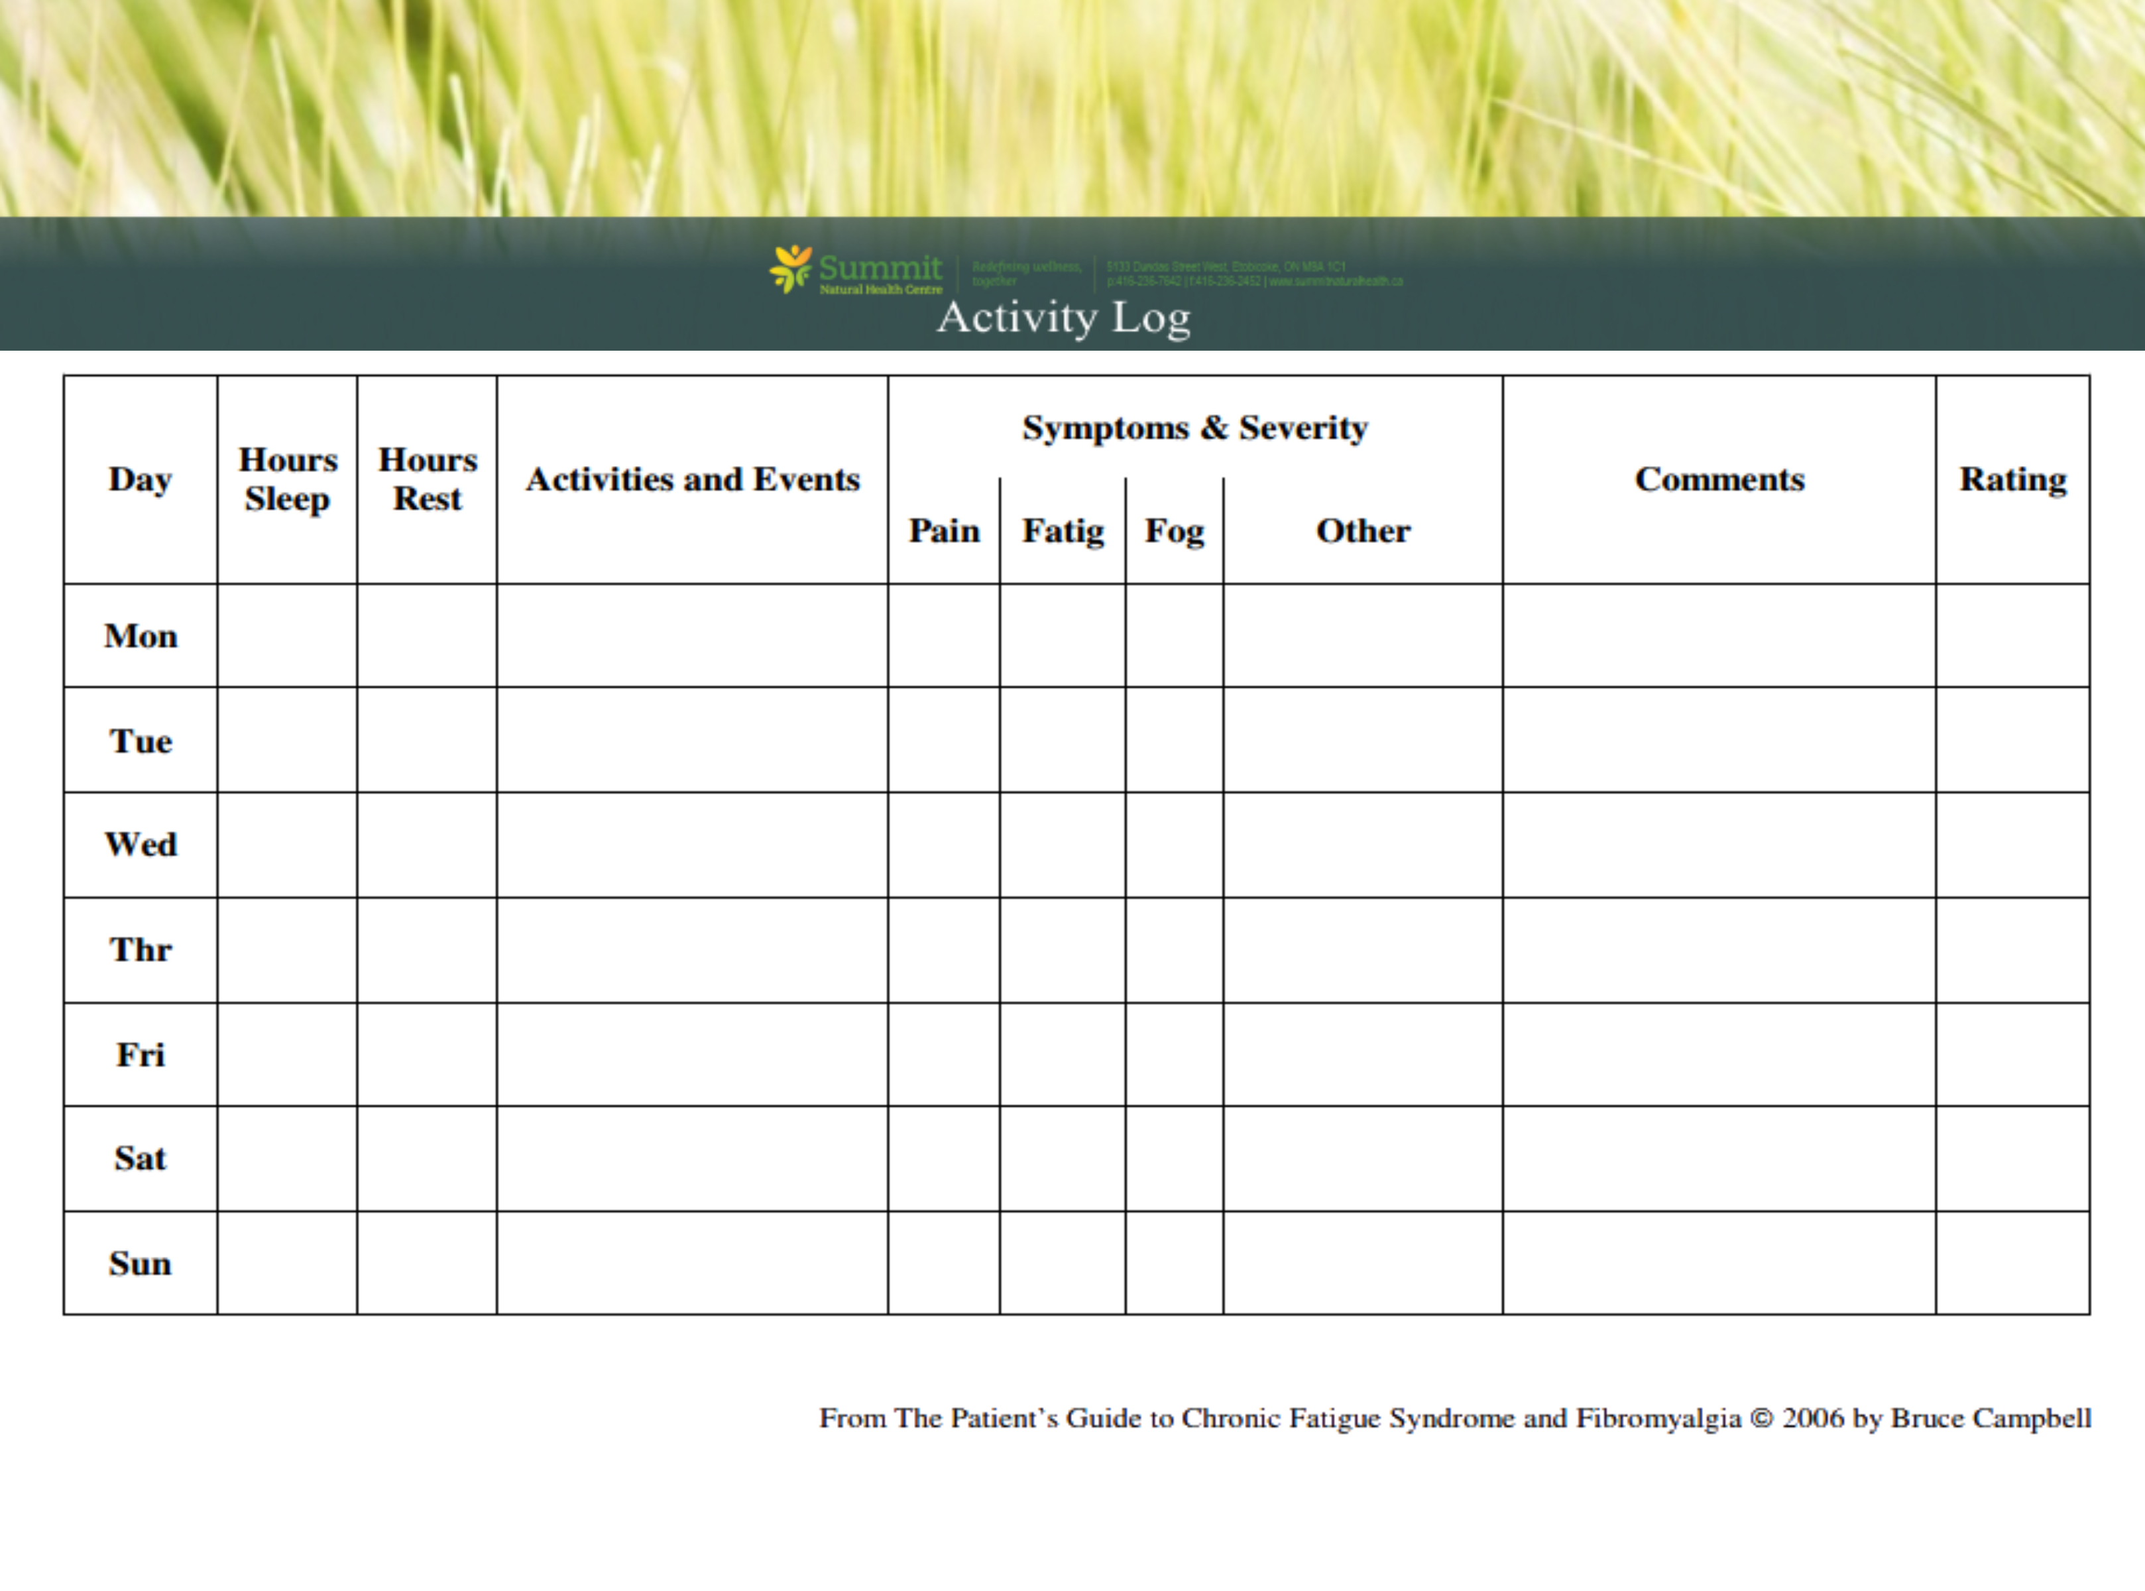The width and height of the screenshot is (2145, 1591).
Task: Click the Symptoms & Severity header
Action: (1194, 428)
